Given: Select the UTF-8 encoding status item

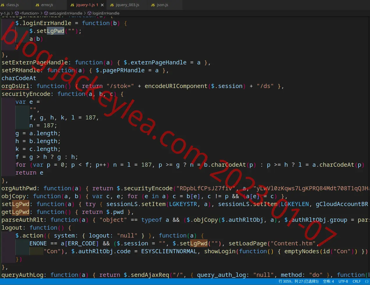Looking at the screenshot, I should (x=343, y=282).
